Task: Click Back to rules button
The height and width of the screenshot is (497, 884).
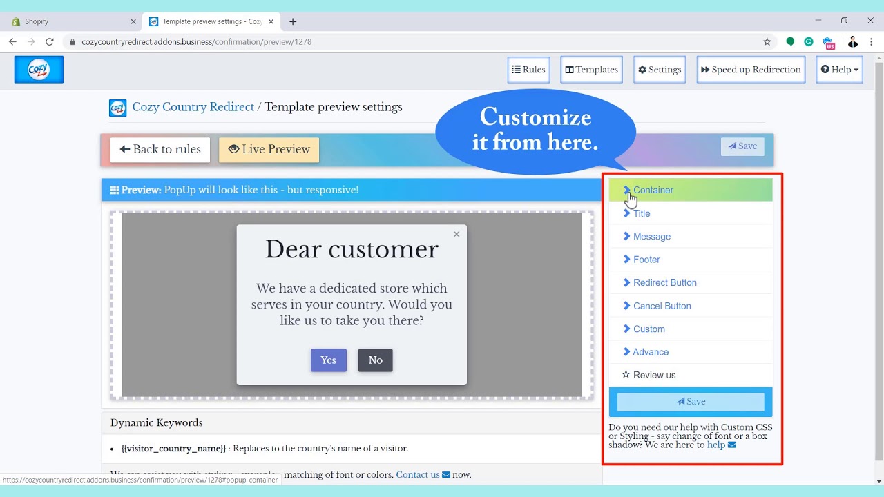Action: (x=160, y=150)
